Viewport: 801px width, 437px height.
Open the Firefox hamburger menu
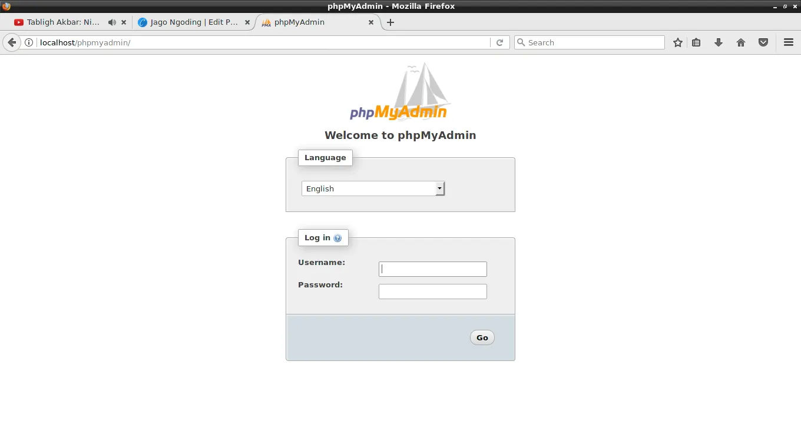[x=789, y=42]
